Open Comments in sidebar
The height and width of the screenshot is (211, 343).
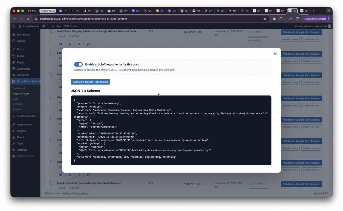pos(24,69)
